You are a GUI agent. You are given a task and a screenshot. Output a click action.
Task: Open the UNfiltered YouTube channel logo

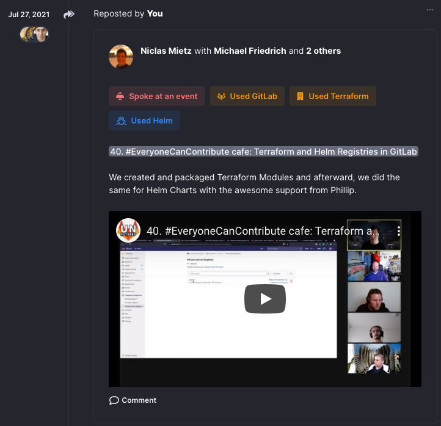pyautogui.click(x=128, y=230)
